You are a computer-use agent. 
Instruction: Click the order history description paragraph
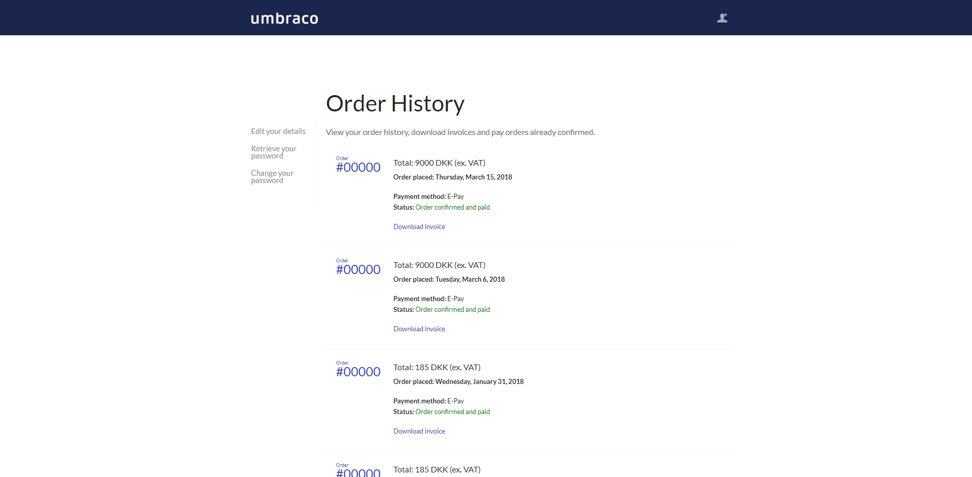[460, 132]
